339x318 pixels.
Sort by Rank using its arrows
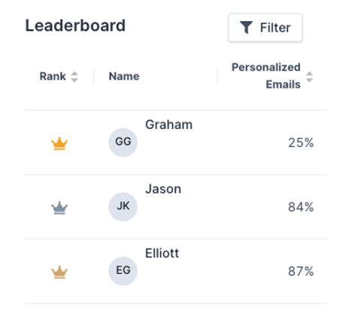[74, 76]
